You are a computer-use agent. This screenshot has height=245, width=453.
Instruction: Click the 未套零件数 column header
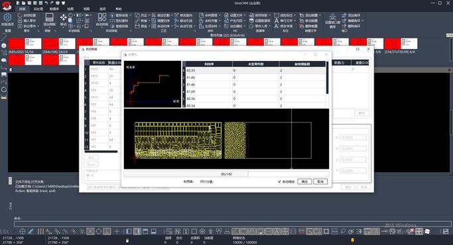click(255, 64)
